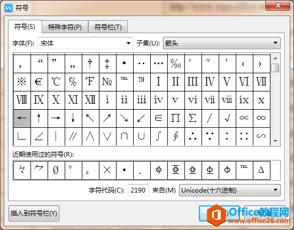
Task: Click the 插入到符号栏(Y) button
Action: (x=34, y=213)
